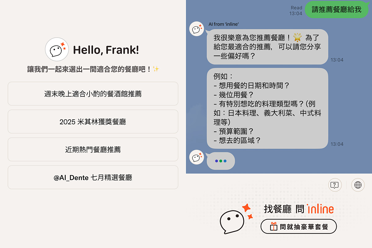
Task: Click the three-dot typing indicator bubble
Action: tap(221, 161)
